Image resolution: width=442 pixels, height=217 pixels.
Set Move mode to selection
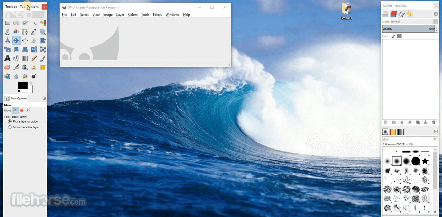22,110
